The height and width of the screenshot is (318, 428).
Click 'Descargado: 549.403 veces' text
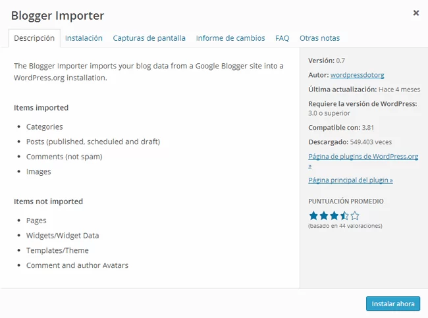click(350, 142)
